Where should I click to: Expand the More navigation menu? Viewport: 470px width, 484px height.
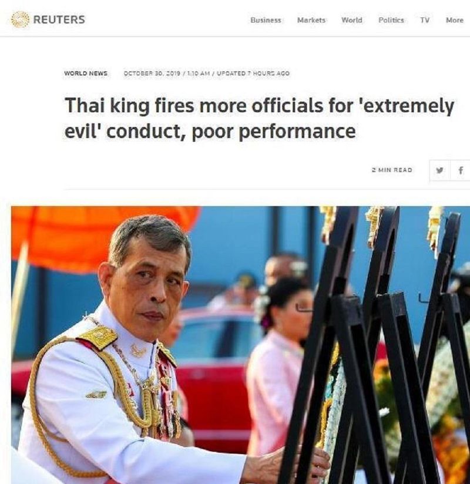tap(454, 20)
